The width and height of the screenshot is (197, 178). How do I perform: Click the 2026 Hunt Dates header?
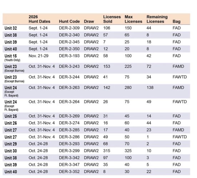39,19
